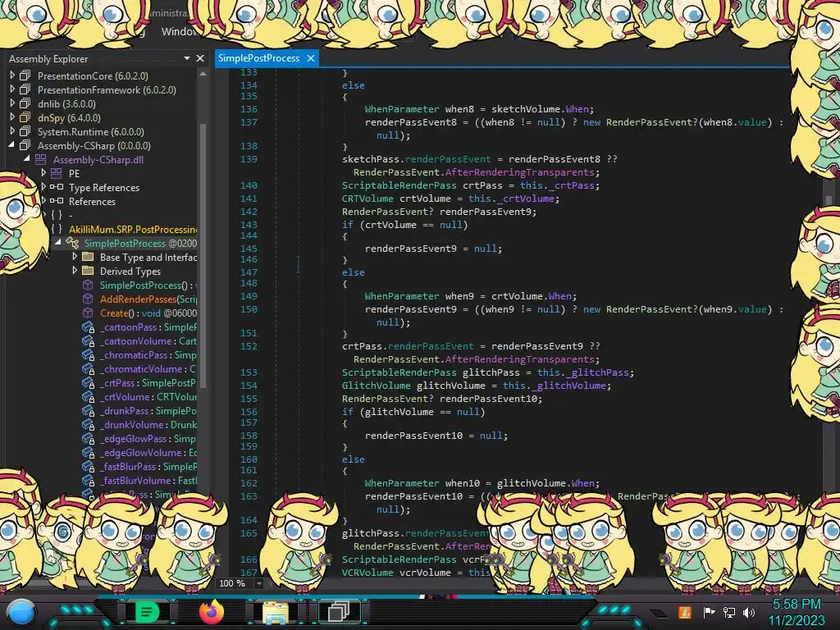Click the PE node icon

click(57, 173)
